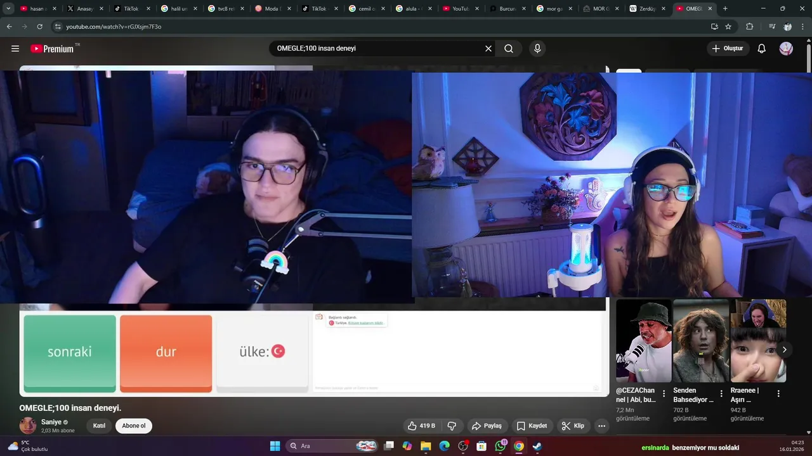
Task: Switch to the 'tvc8' Google tab
Action: point(225,9)
